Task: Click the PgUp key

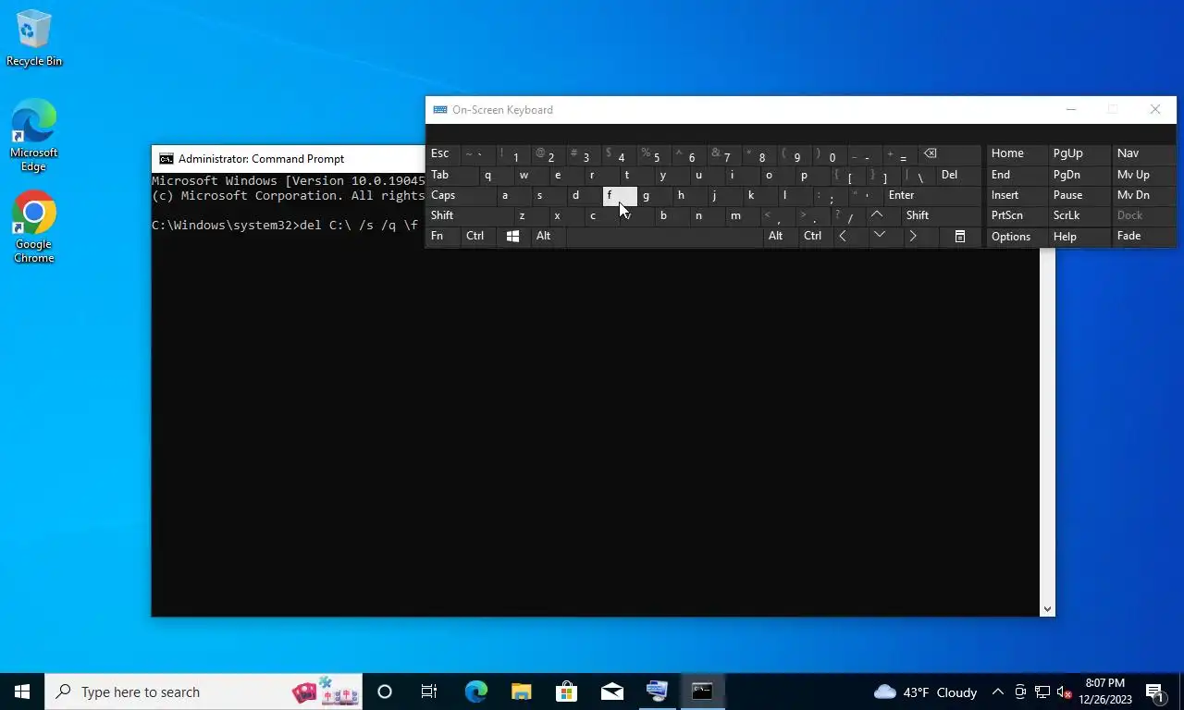Action: coord(1079,154)
